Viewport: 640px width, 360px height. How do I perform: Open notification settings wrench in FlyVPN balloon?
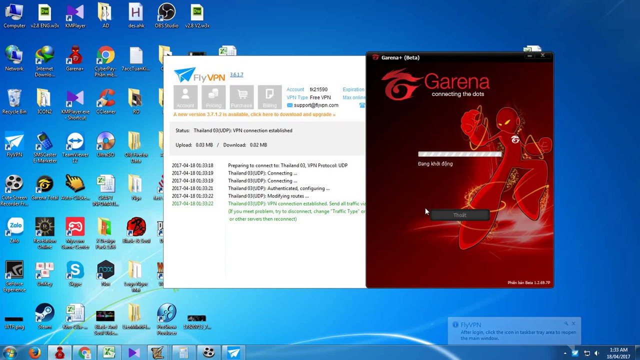566,323
